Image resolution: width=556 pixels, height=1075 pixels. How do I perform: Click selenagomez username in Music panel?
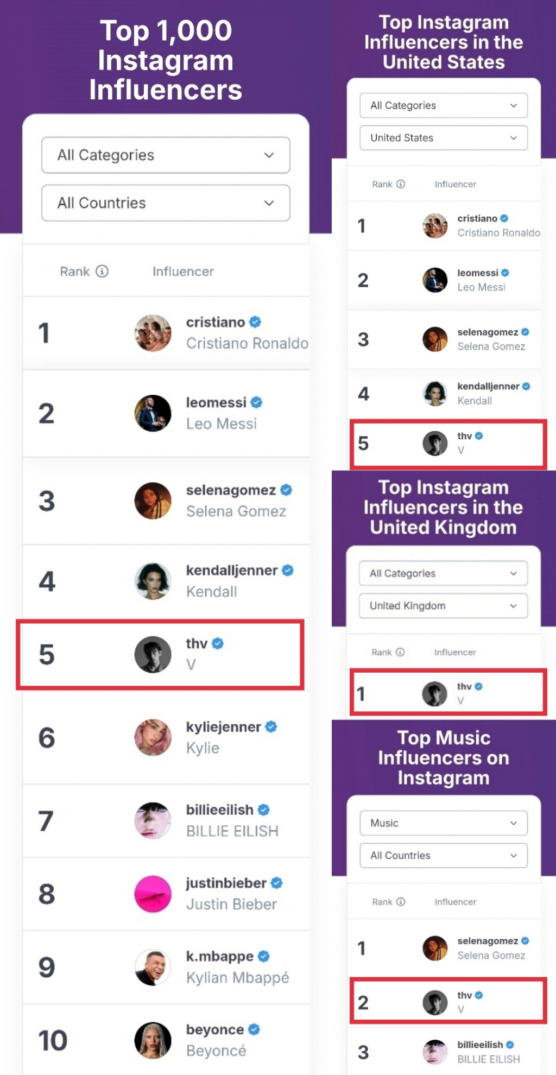click(487, 941)
